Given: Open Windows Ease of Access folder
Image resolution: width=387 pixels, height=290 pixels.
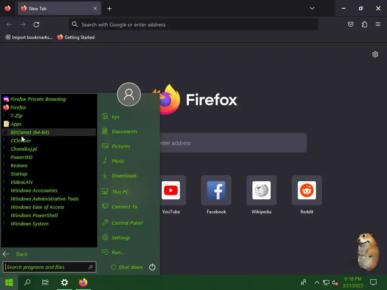Looking at the screenshot, I should [50, 207].
